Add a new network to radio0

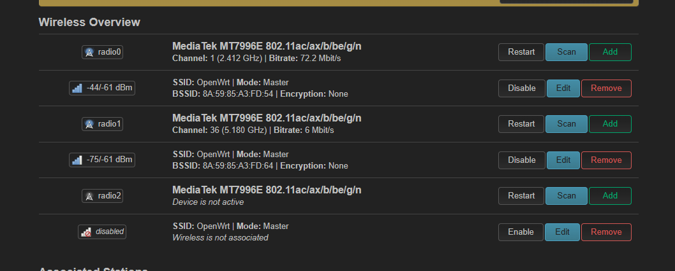coord(610,52)
